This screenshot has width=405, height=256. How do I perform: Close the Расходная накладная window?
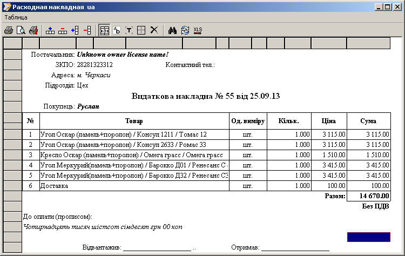coord(397,7)
